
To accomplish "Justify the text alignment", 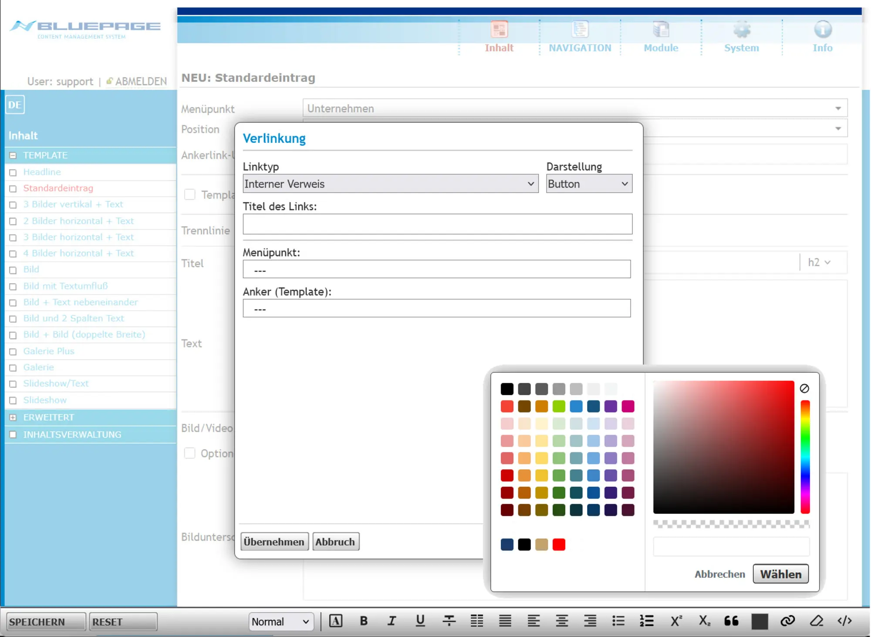I will click(x=505, y=621).
